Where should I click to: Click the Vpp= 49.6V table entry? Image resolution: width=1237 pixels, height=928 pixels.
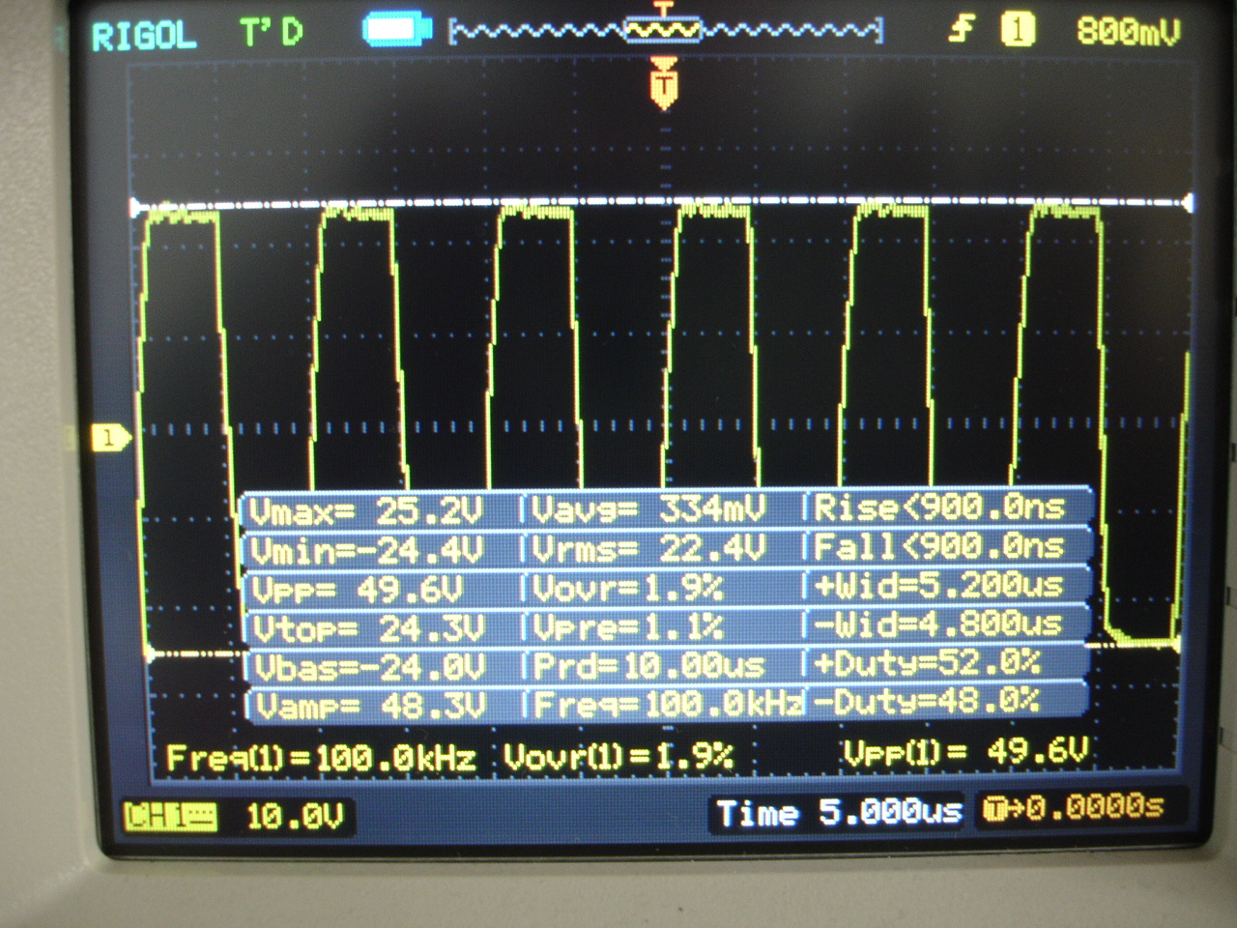358,590
